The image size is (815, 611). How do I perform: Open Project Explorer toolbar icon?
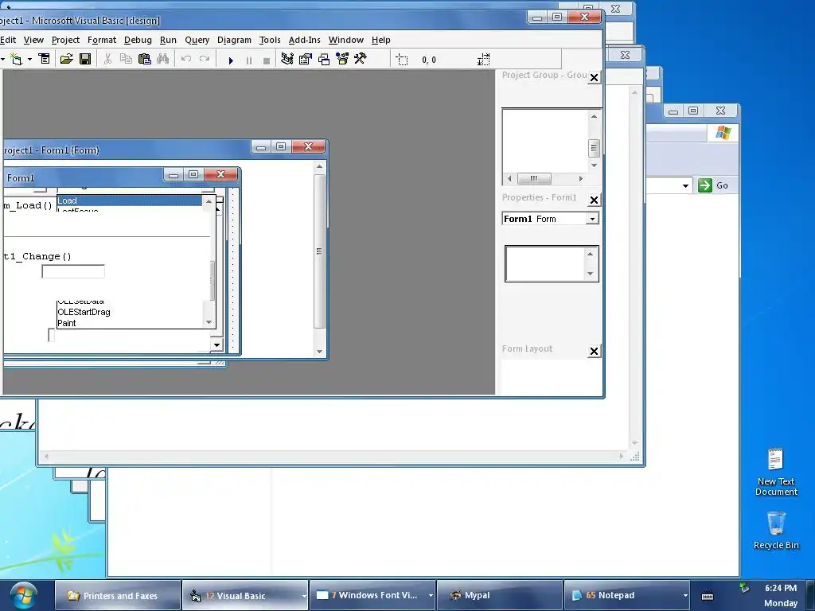(x=287, y=59)
